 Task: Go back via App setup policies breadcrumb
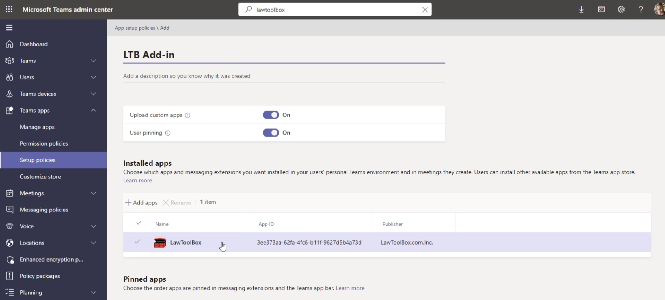pos(135,28)
